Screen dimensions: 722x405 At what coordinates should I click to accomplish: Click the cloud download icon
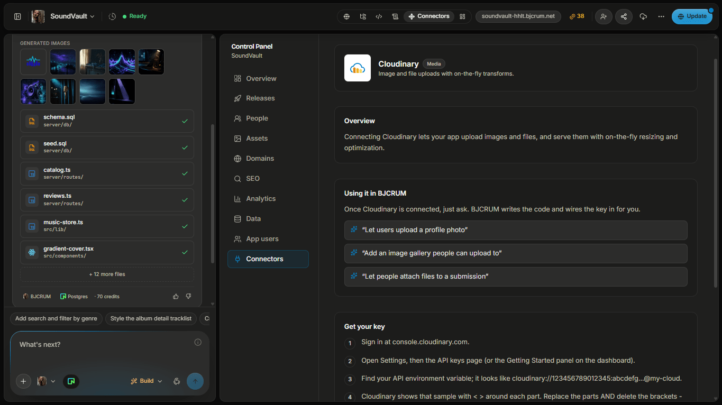(643, 16)
